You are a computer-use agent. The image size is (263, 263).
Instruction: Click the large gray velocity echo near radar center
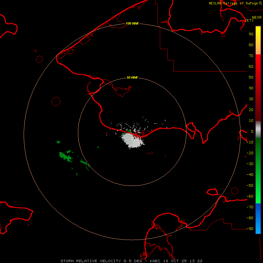pos(132,141)
